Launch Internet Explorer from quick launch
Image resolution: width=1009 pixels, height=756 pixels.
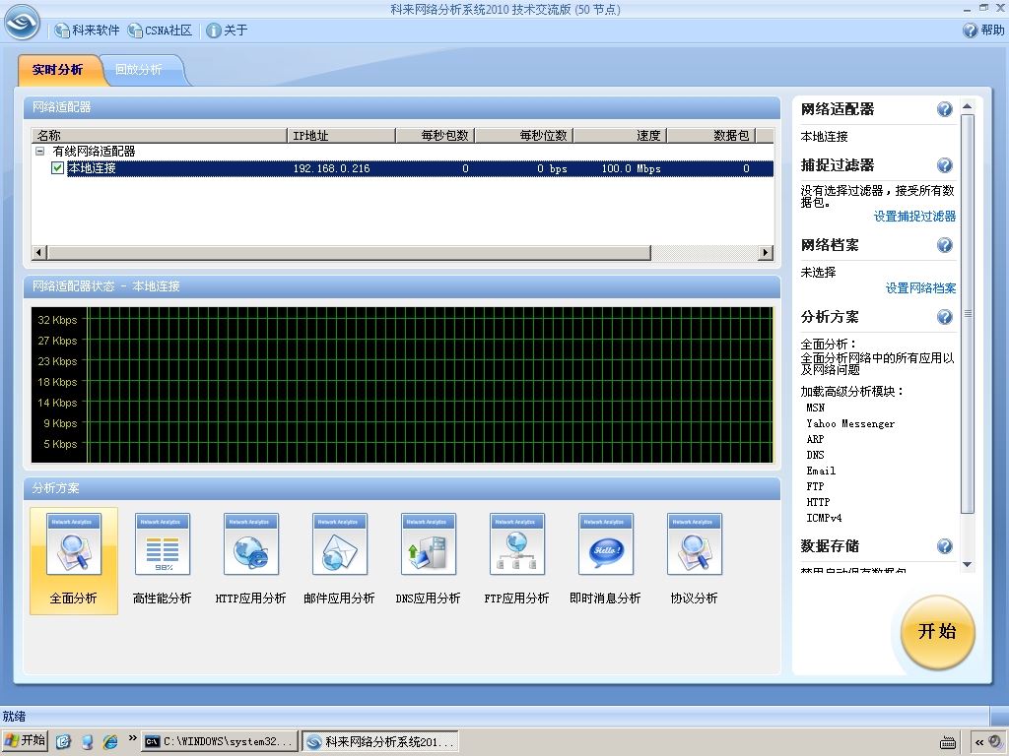point(110,741)
